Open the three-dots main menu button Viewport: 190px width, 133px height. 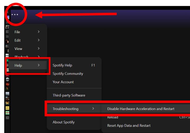pyautogui.click(x=15, y=15)
